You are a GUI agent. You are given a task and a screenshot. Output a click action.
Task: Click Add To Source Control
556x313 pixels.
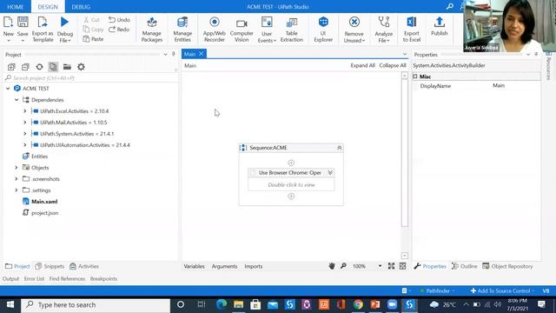502,290
